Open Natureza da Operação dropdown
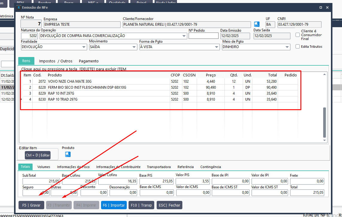The image size is (342, 217). (x=184, y=36)
